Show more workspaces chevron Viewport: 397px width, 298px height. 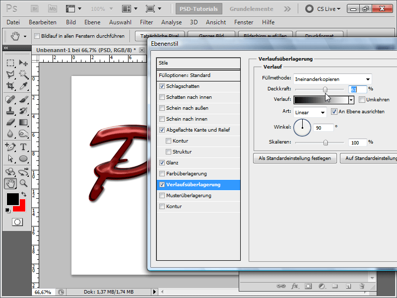click(287, 9)
